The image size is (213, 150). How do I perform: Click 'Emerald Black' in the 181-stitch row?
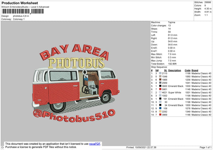[176, 99]
